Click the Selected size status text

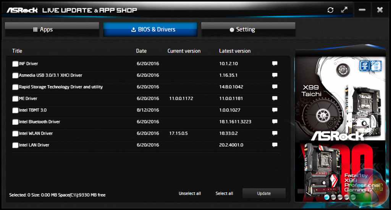pos(57,195)
